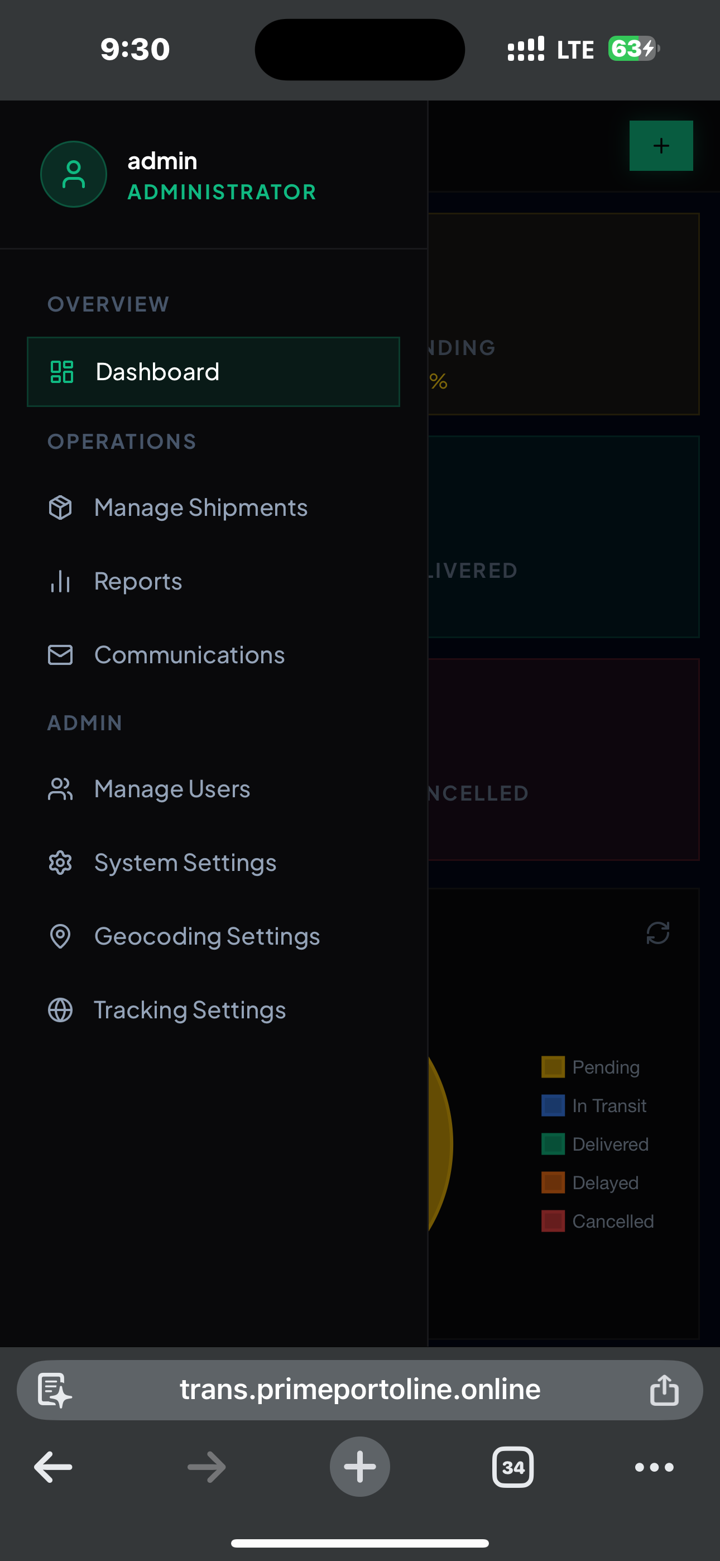
Task: Click the green plus add button
Action: click(661, 145)
